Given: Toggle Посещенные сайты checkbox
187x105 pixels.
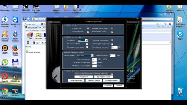Looking at the screenshot, I should (112, 32).
